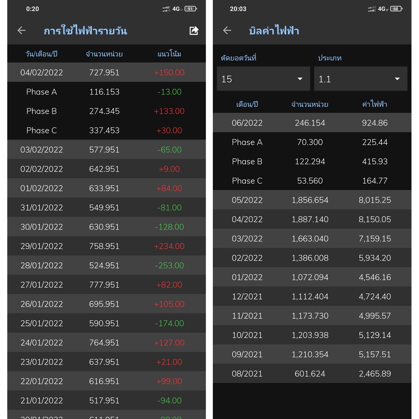Select Phase B row in bill list
The image size is (419, 419).
[312, 162]
